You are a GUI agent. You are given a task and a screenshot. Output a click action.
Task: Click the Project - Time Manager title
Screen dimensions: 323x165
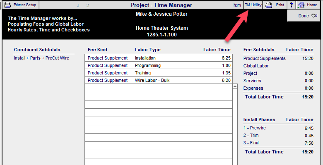161,5
